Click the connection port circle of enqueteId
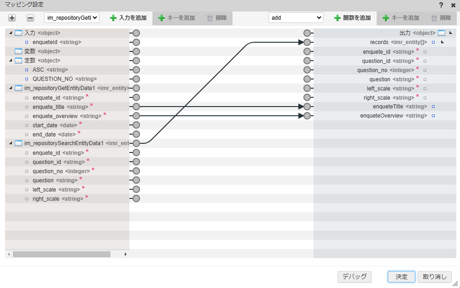Viewport: 460px width, 288px height. [x=135, y=42]
